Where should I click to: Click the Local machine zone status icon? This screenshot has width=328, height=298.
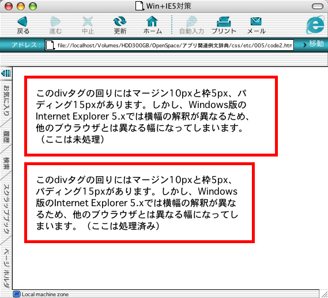click(17, 294)
